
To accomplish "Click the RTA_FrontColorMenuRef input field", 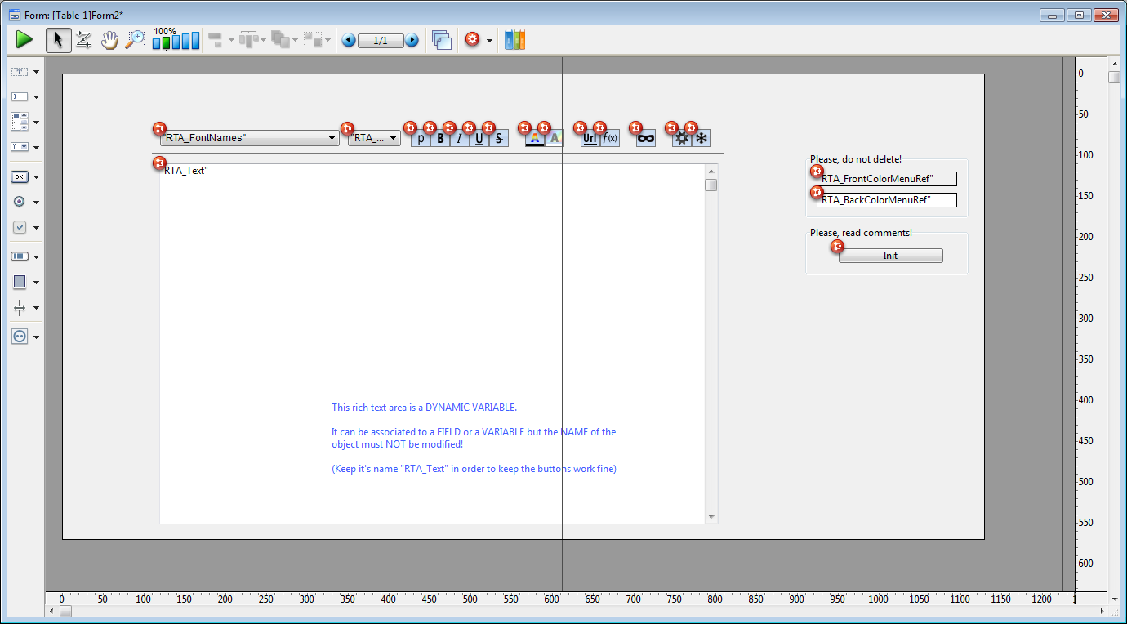I will pyautogui.click(x=887, y=179).
